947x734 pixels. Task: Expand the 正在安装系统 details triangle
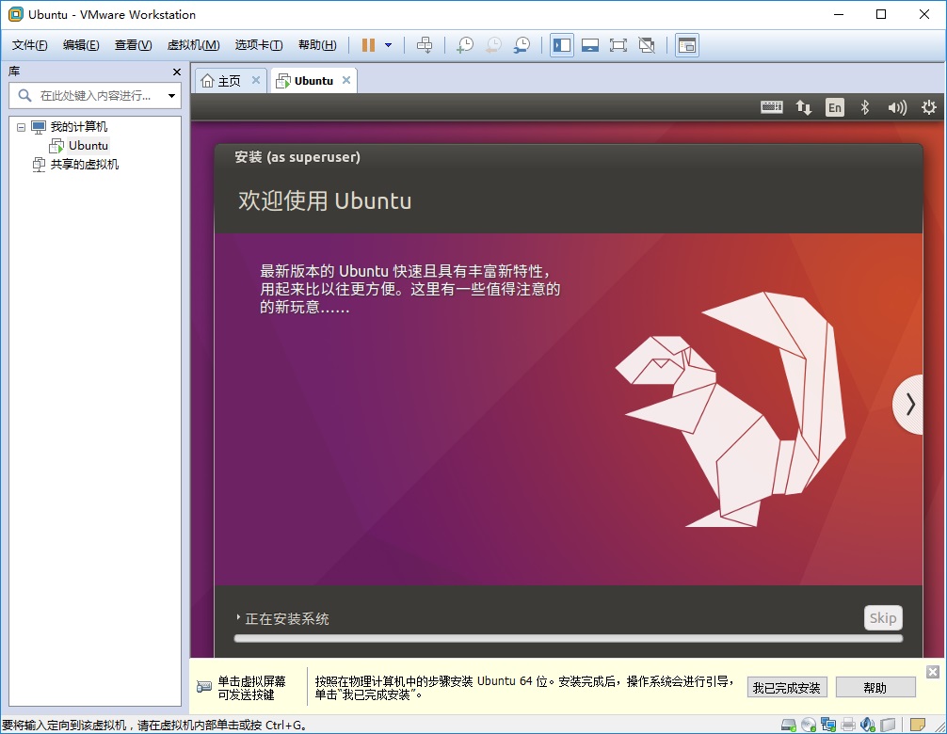238,617
